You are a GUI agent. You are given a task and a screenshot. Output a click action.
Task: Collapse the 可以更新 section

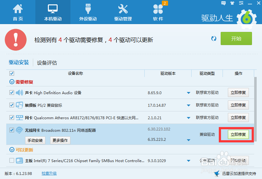tap(12, 150)
